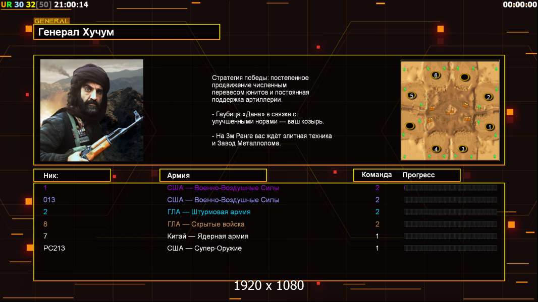Viewport: 538px width, 302px height.
Task: Click the loading progress bar for player 1
Action: tap(450, 187)
